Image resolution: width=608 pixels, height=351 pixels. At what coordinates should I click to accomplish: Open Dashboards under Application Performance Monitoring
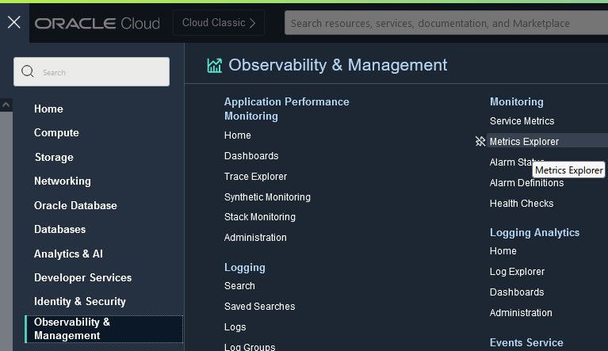coord(251,156)
